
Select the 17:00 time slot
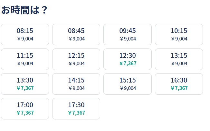(25, 109)
